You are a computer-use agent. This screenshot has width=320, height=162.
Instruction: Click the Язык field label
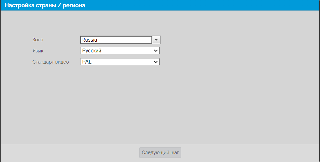(x=38, y=51)
